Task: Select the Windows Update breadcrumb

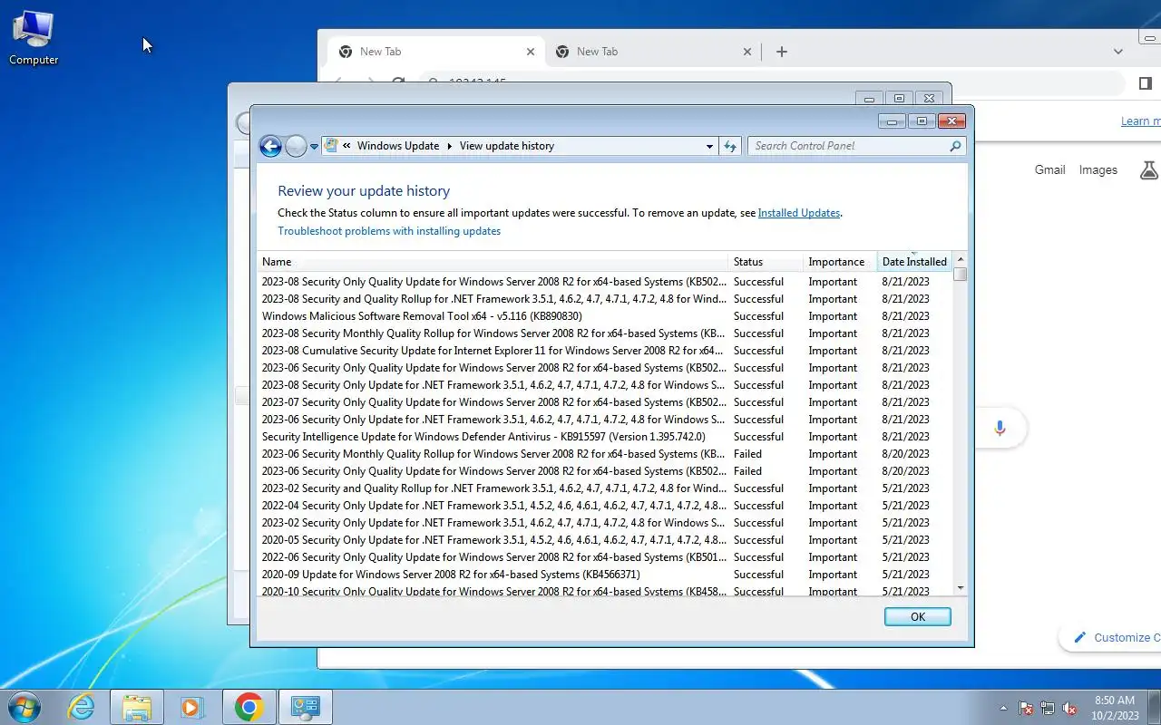Action: click(398, 146)
